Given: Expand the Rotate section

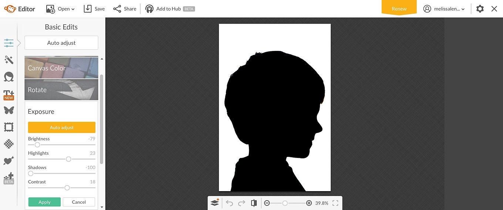Looking at the screenshot, I should 61,90.
